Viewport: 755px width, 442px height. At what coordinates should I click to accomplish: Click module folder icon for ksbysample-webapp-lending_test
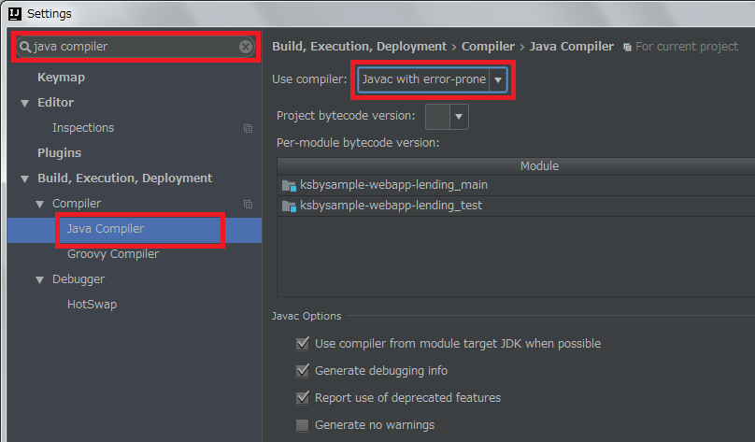point(289,207)
